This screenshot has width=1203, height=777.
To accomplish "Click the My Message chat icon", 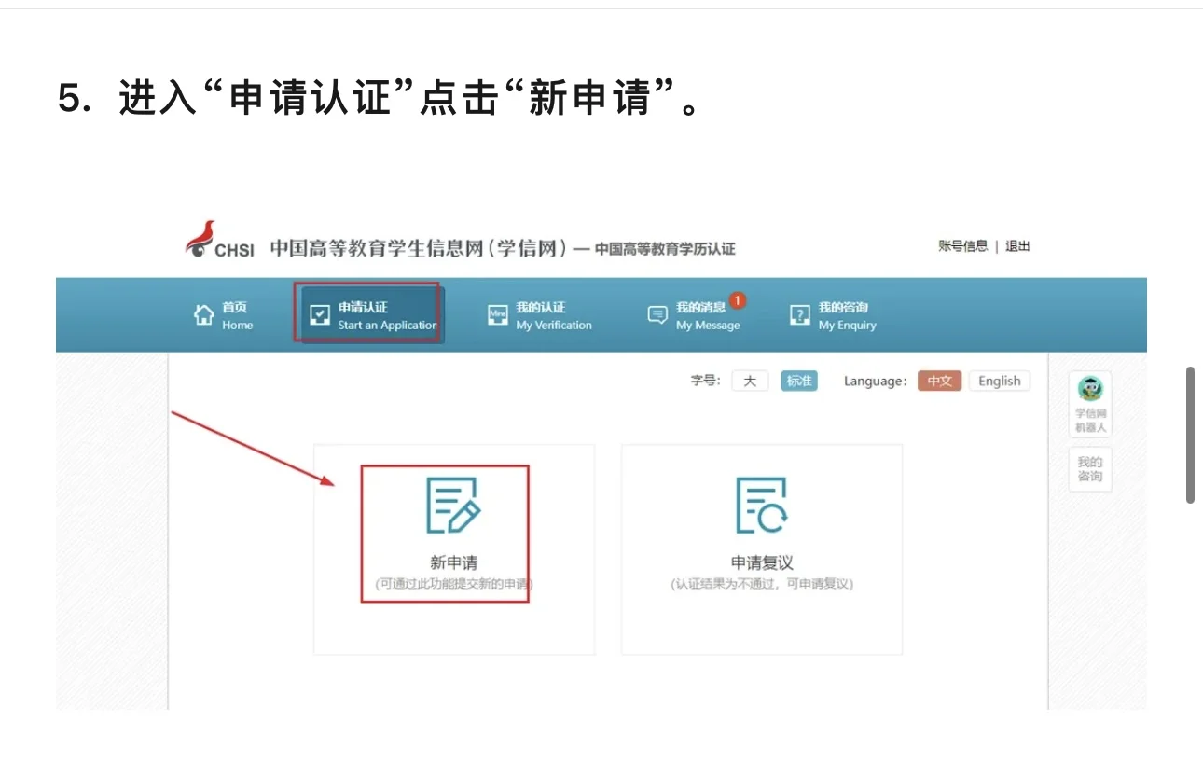I will pos(657,315).
